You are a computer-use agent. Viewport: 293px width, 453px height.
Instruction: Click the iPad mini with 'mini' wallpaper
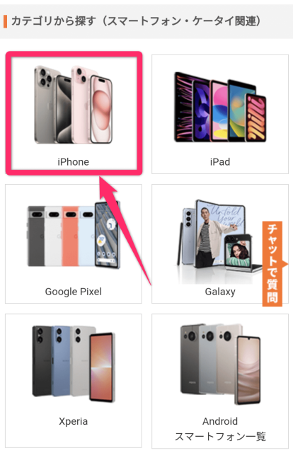coord(255,117)
